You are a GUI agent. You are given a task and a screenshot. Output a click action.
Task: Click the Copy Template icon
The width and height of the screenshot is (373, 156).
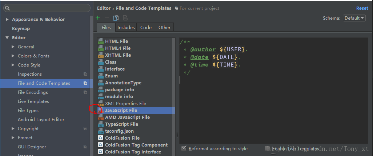116,18
